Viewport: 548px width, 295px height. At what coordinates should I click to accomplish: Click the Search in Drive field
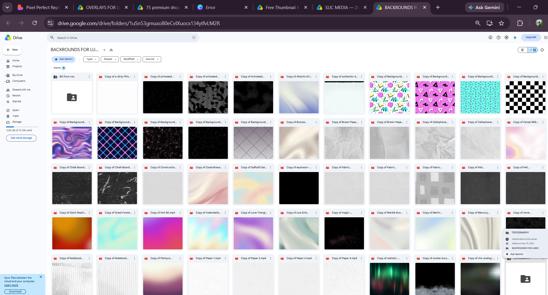pos(123,38)
